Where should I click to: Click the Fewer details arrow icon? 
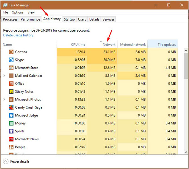6,161
